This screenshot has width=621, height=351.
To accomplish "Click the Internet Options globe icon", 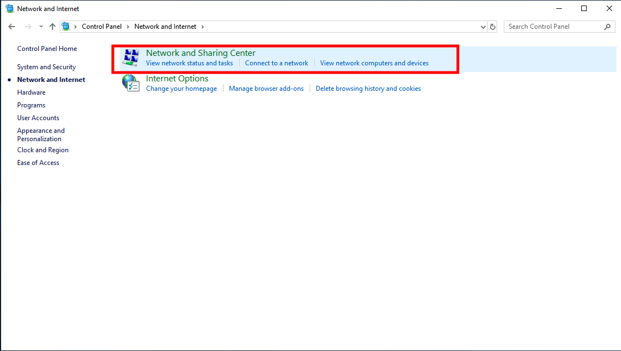I will point(131,83).
